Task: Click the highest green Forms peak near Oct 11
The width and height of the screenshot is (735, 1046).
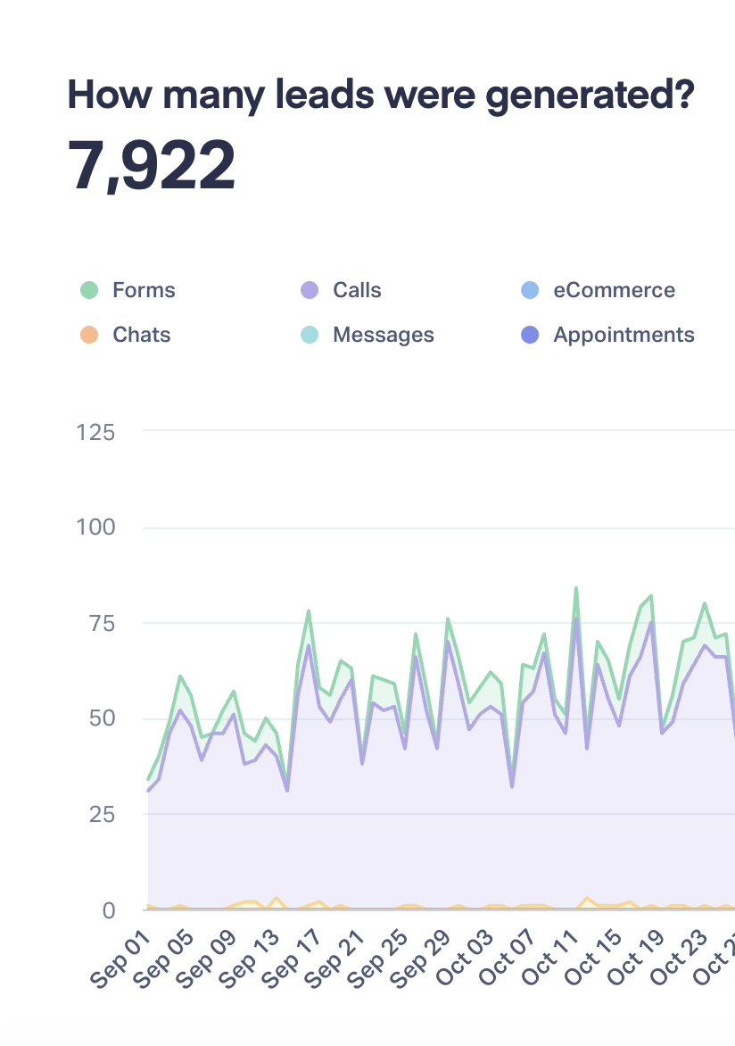Action: click(576, 588)
